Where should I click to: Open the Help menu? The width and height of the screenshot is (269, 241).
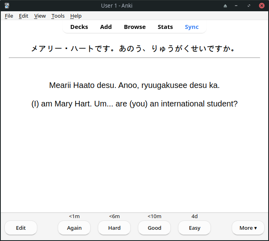[76, 16]
